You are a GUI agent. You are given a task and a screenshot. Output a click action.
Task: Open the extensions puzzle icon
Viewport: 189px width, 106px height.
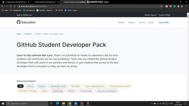pyautogui.click(x=178, y=6)
